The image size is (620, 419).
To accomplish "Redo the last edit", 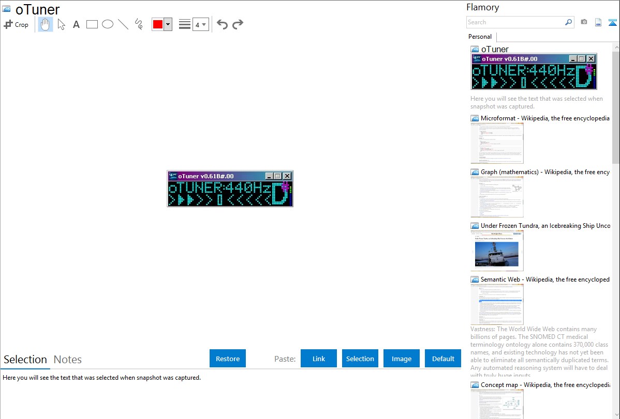I will coord(238,24).
